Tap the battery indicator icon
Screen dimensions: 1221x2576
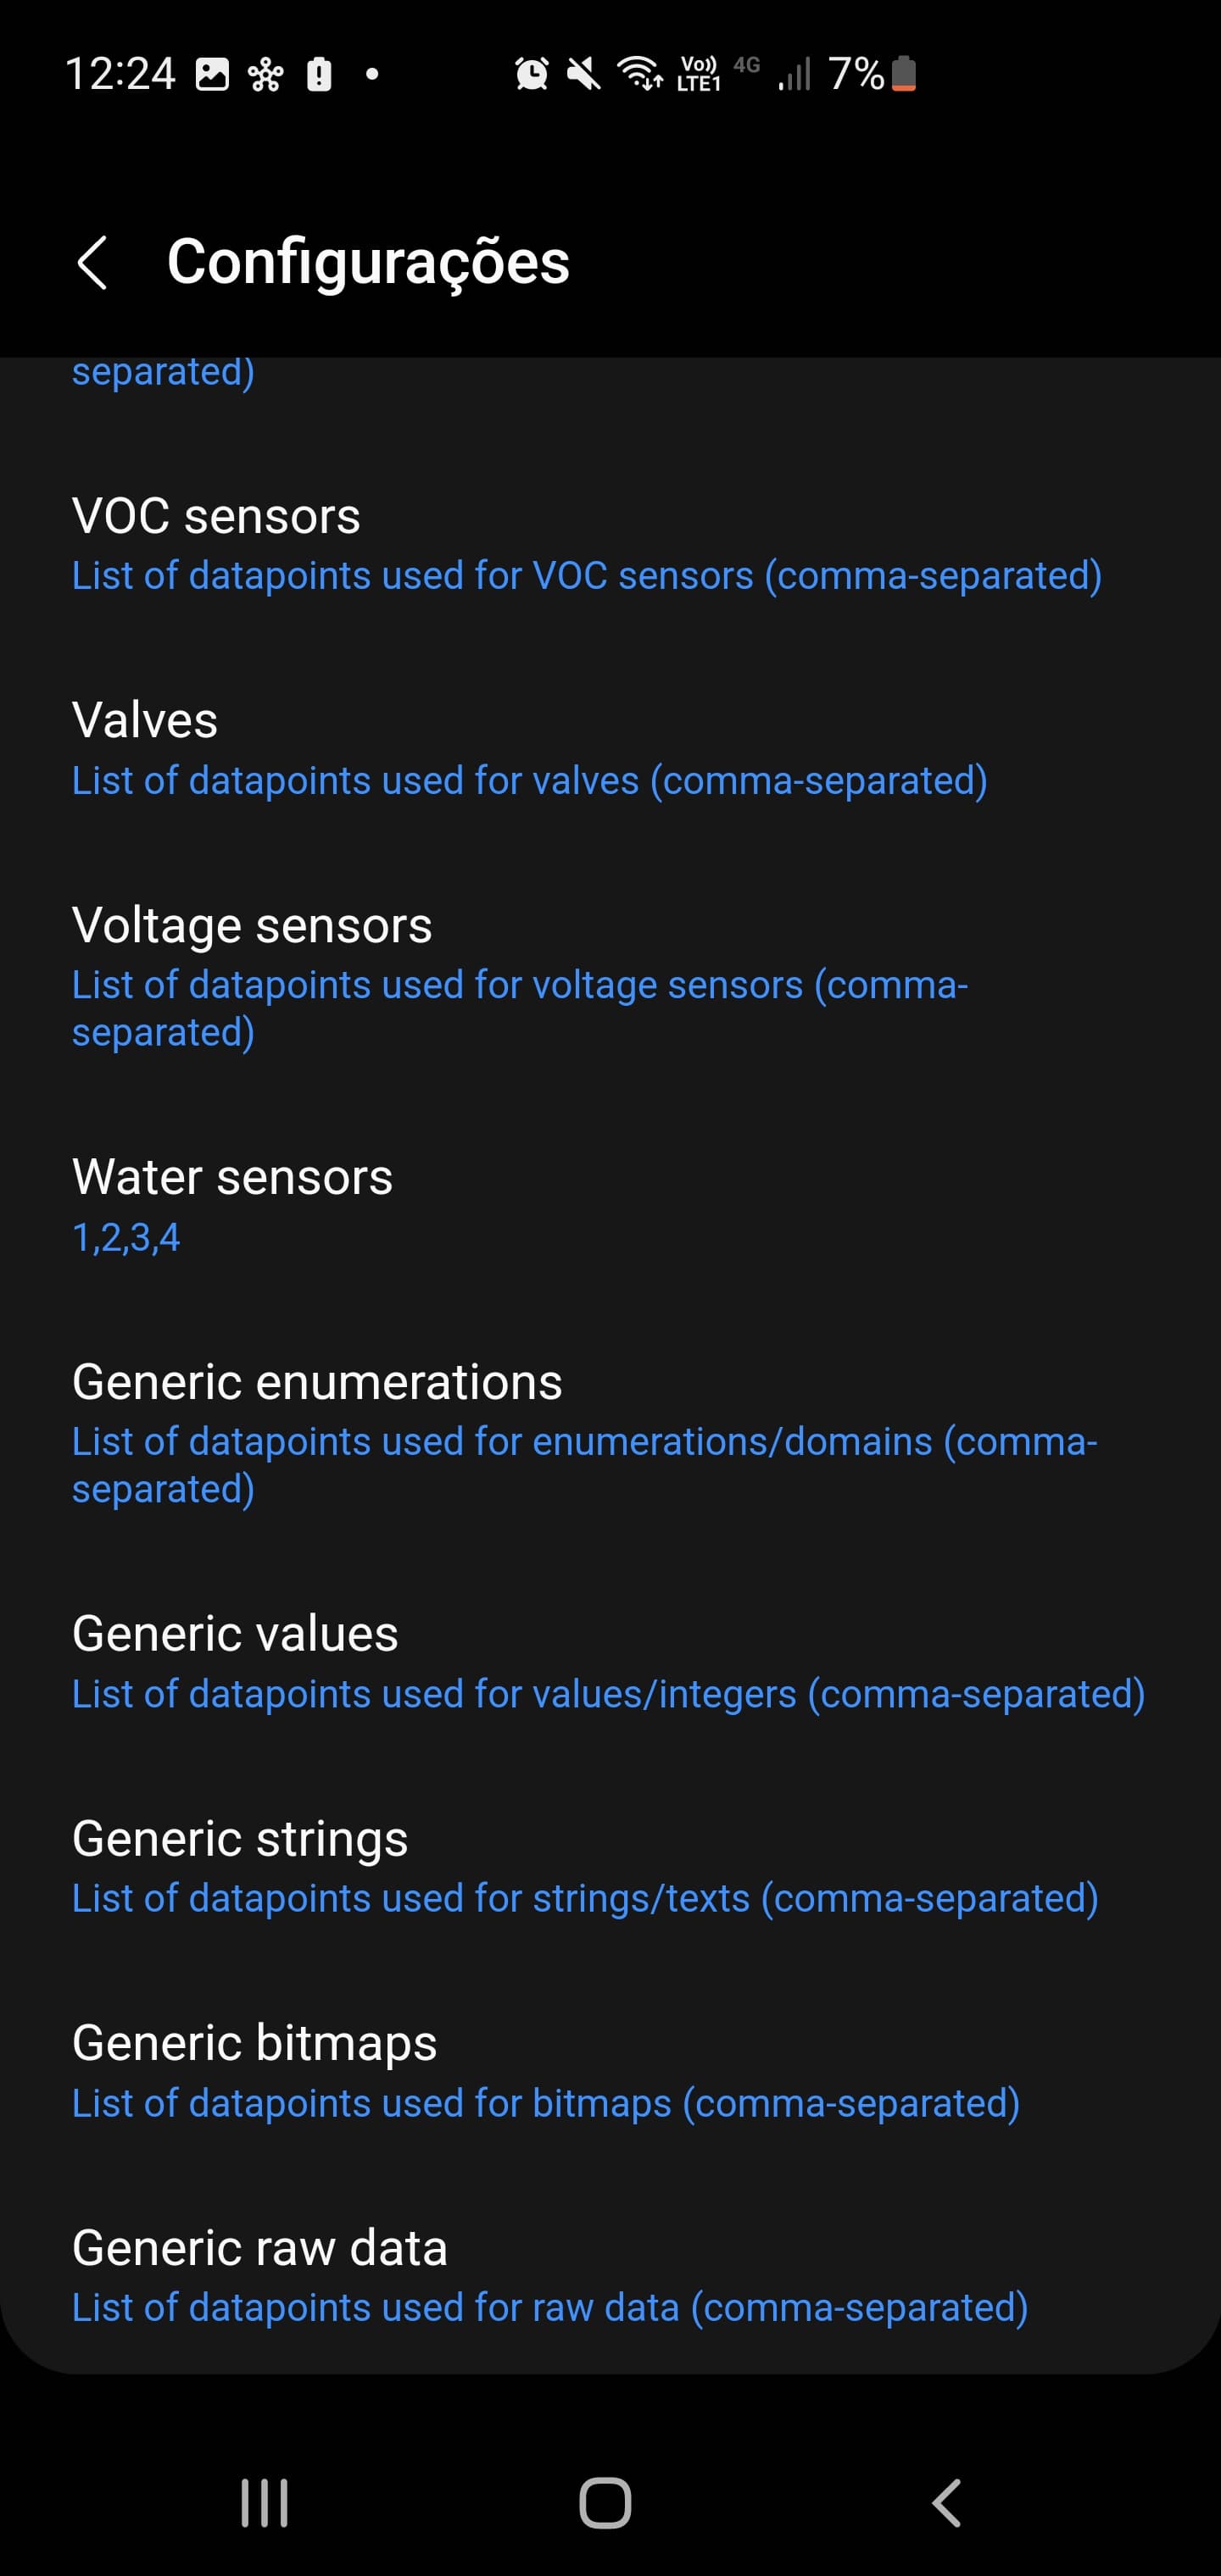(x=904, y=73)
